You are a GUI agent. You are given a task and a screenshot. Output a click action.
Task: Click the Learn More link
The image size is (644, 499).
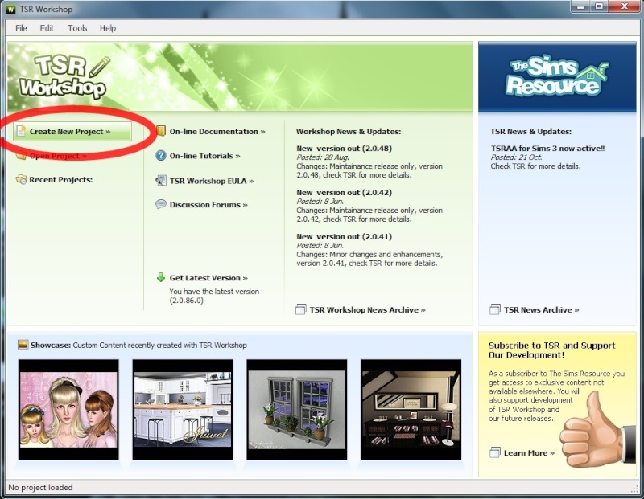coord(529,452)
